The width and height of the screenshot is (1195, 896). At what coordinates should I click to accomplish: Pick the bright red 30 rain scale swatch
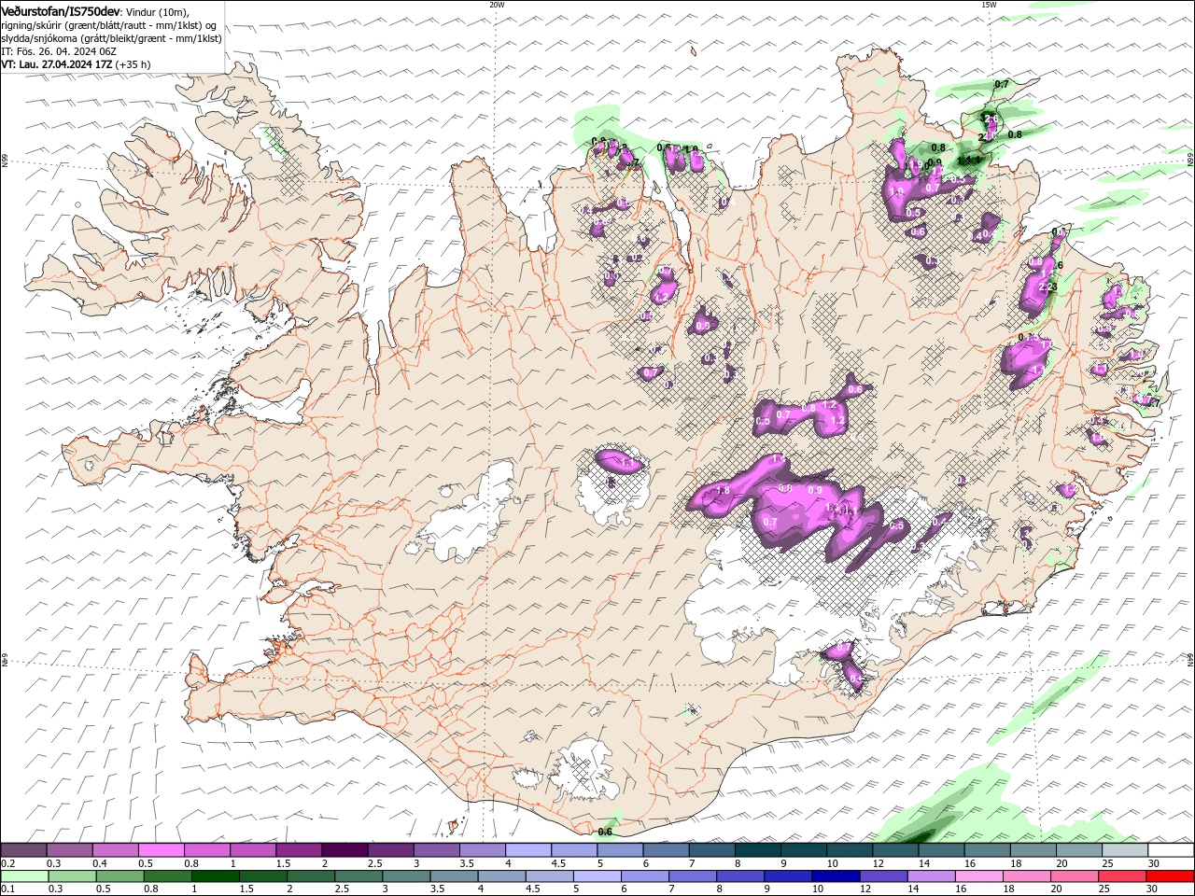[1171, 876]
